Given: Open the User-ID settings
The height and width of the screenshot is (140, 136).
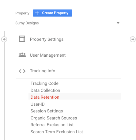Looking at the screenshot, I should (38, 104).
